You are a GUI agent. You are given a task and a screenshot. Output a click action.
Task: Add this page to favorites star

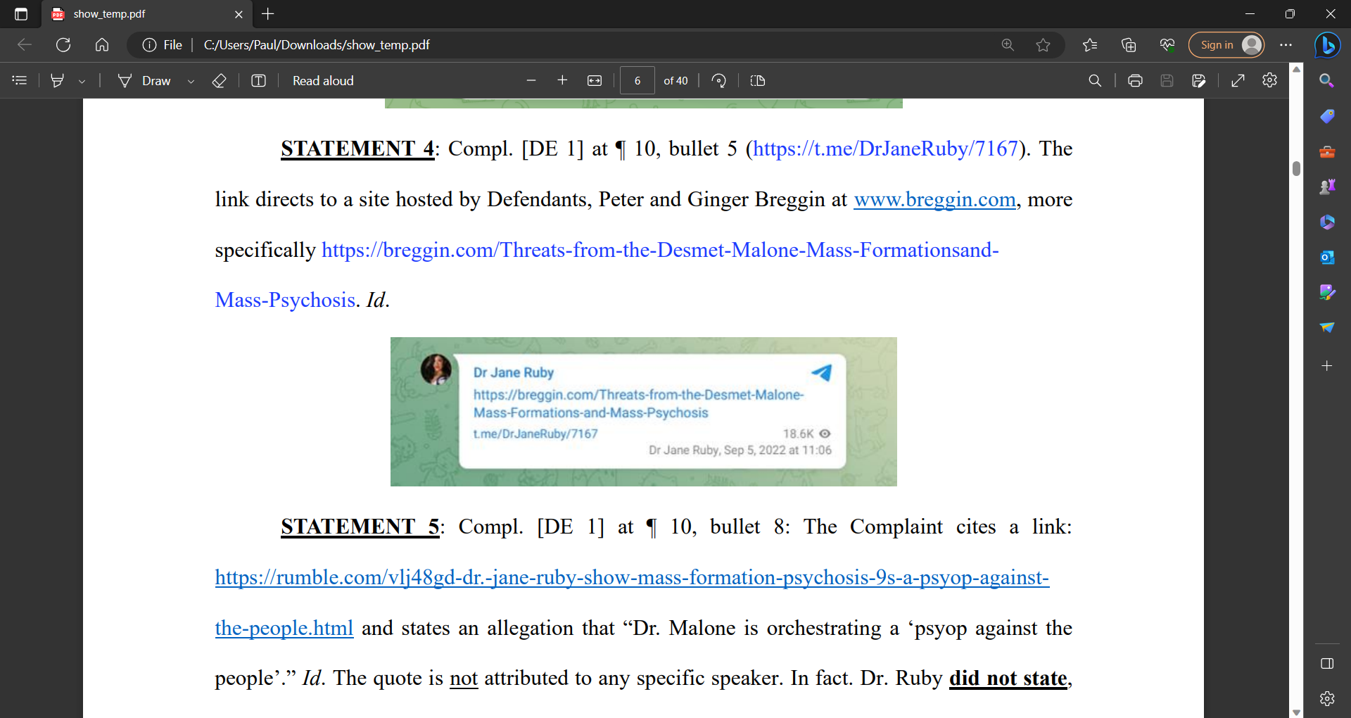click(1043, 45)
